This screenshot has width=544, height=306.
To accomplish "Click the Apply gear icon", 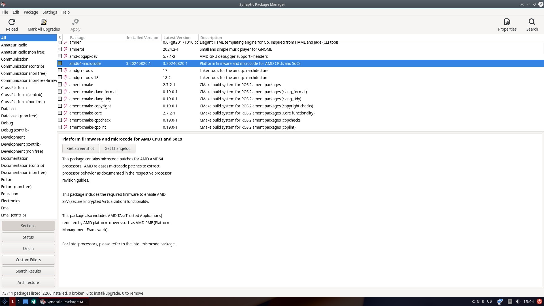I will [x=75, y=22].
